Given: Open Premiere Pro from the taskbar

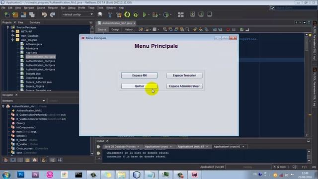Looking at the screenshot, I should coord(35,175).
